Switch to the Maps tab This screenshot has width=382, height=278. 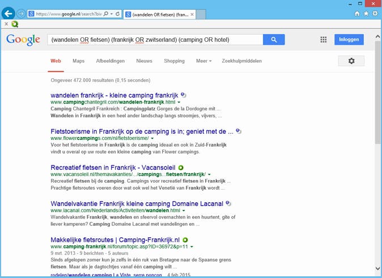click(x=78, y=61)
